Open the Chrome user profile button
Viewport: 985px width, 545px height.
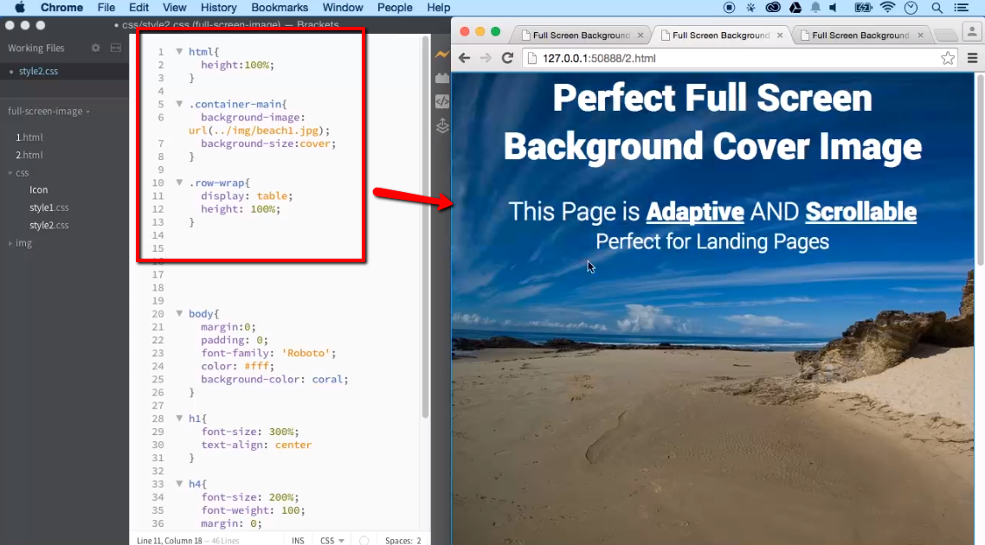(x=972, y=33)
